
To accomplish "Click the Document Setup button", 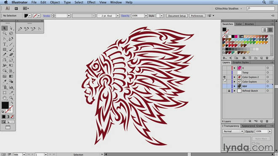I will tap(177, 16).
